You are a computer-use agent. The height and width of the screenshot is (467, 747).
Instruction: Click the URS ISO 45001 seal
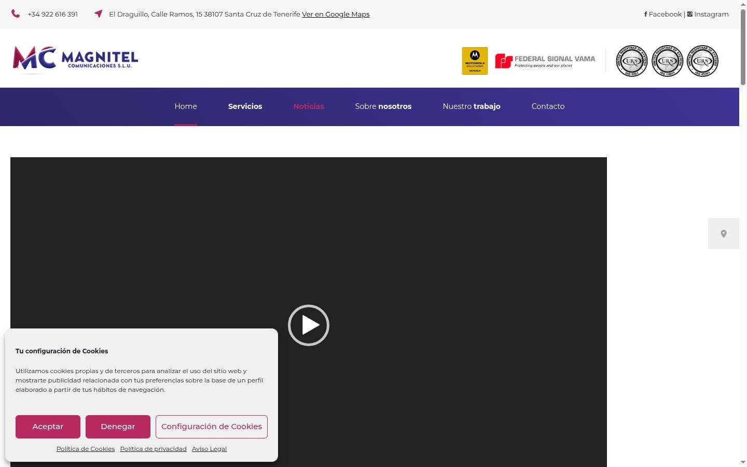702,61
